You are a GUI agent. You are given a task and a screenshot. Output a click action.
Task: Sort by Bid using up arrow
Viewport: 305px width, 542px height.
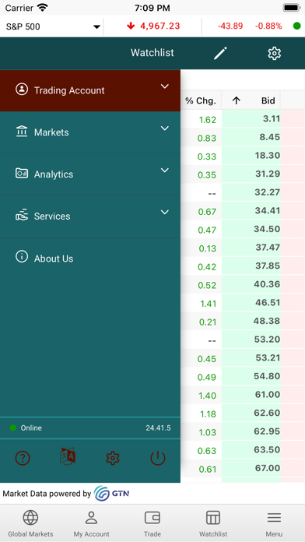[x=236, y=100]
